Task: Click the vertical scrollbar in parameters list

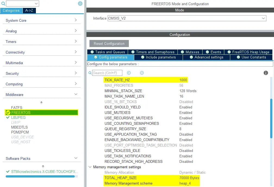Action: point(271,118)
